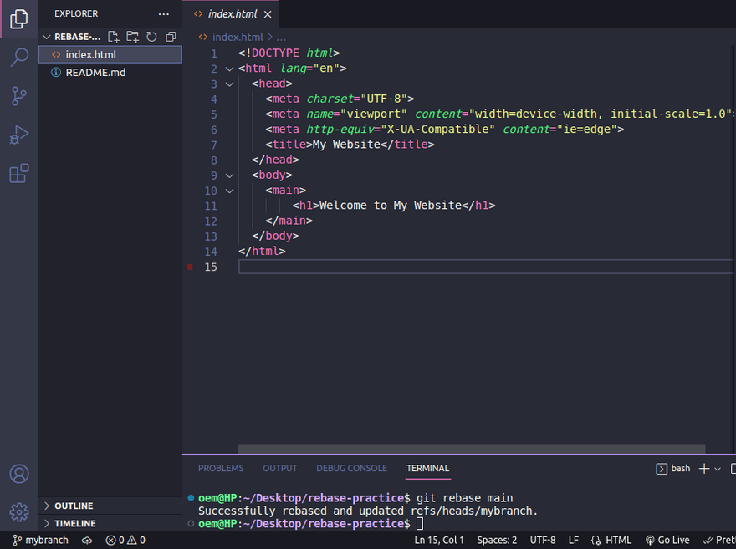Screen dimensions: 736x549
Task: Click the New File icon in Explorer
Action: pos(114,37)
